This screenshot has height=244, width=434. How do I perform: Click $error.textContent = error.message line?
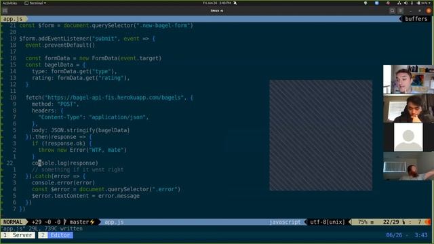tap(85, 196)
